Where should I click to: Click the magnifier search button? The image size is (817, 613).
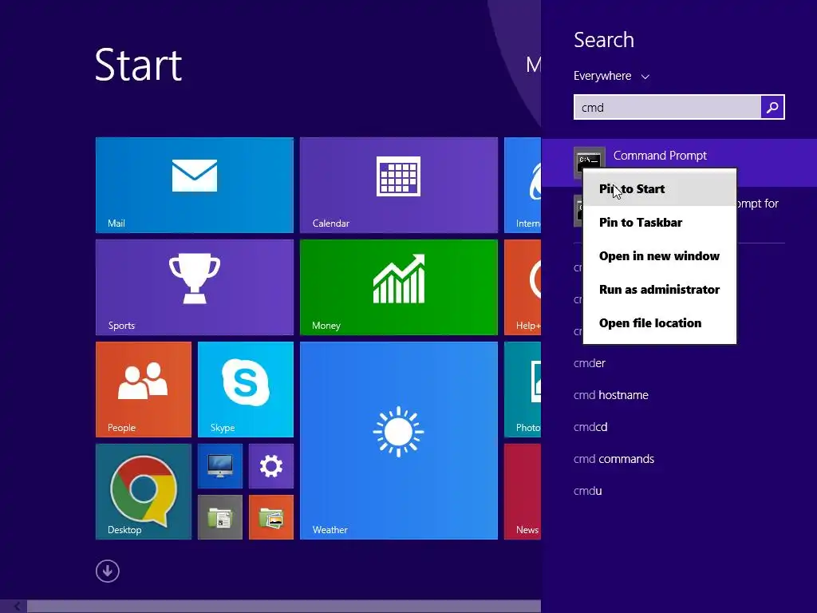click(x=772, y=108)
